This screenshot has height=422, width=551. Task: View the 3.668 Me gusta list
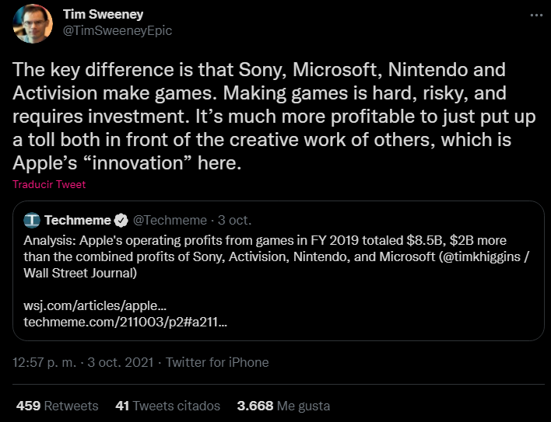283,406
